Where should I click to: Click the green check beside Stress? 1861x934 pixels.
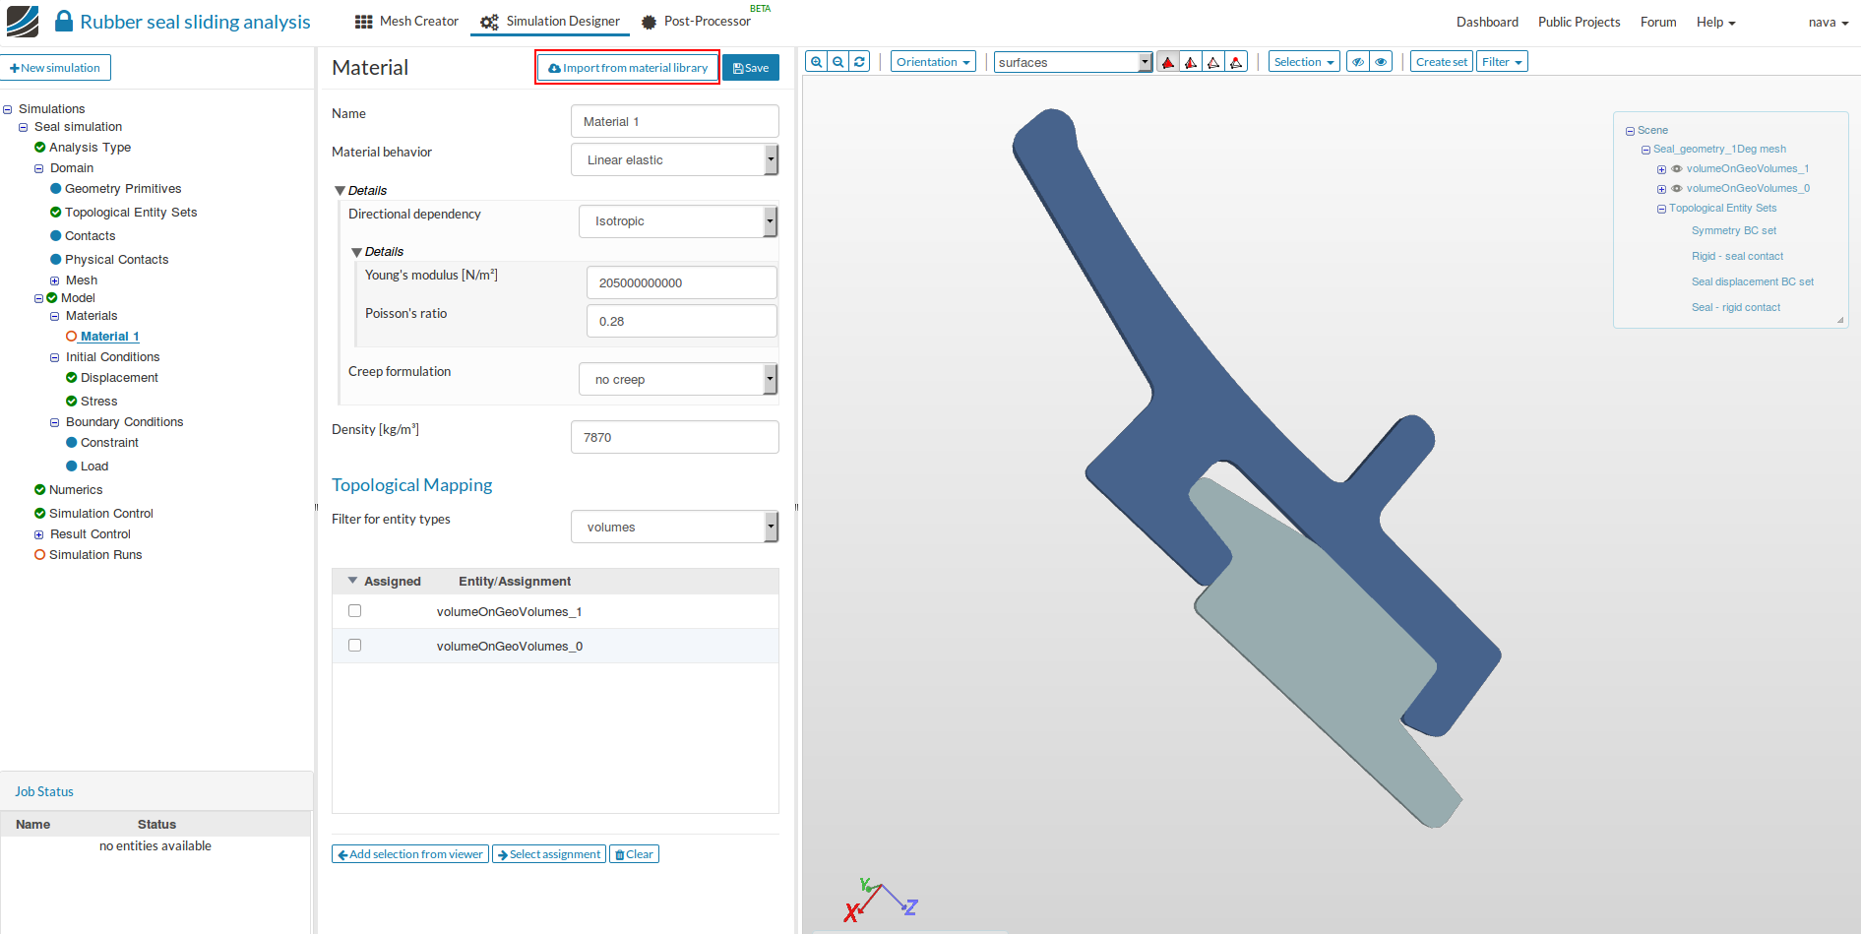[x=71, y=402]
